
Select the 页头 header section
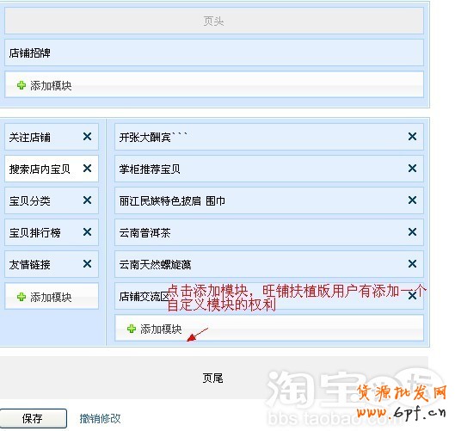click(214, 21)
